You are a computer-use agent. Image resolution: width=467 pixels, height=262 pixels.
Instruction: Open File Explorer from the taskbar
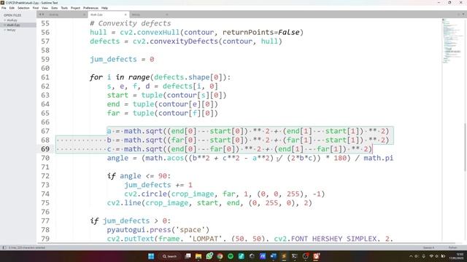(x=198, y=256)
